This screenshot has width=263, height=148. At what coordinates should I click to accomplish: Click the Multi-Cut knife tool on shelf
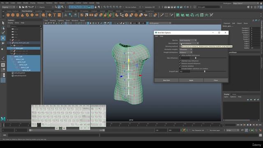[x=161, y=15]
